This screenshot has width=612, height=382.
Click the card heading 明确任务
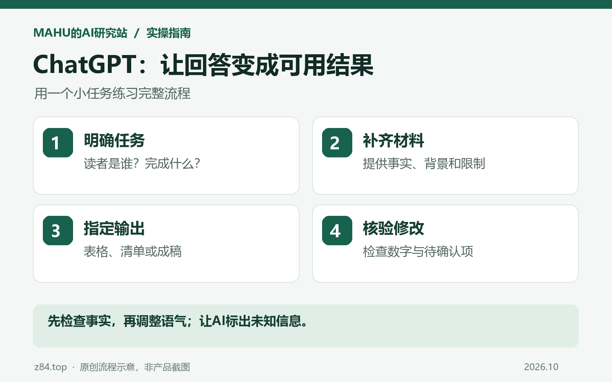point(114,141)
